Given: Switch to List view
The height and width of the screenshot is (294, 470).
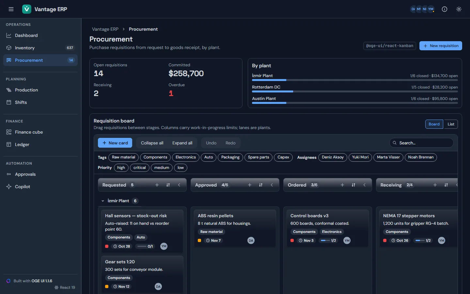Looking at the screenshot, I should (451, 124).
